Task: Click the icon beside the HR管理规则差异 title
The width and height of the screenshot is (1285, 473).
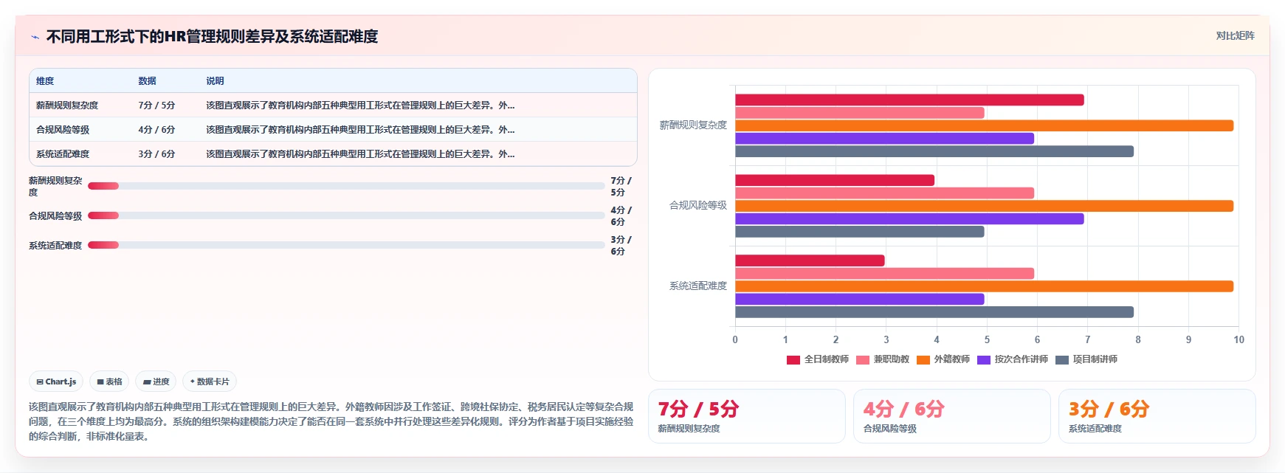Action: 35,37
